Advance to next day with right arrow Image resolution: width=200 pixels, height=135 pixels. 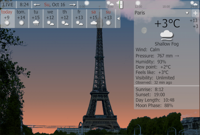tap(73, 5)
